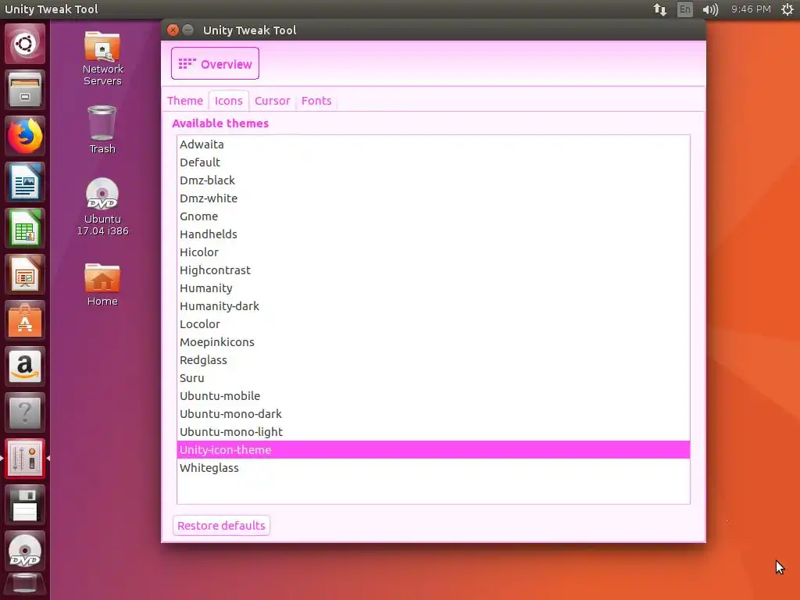This screenshot has width=800, height=600.
Task: Open the Amazon launcher icon
Action: pyautogui.click(x=24, y=366)
